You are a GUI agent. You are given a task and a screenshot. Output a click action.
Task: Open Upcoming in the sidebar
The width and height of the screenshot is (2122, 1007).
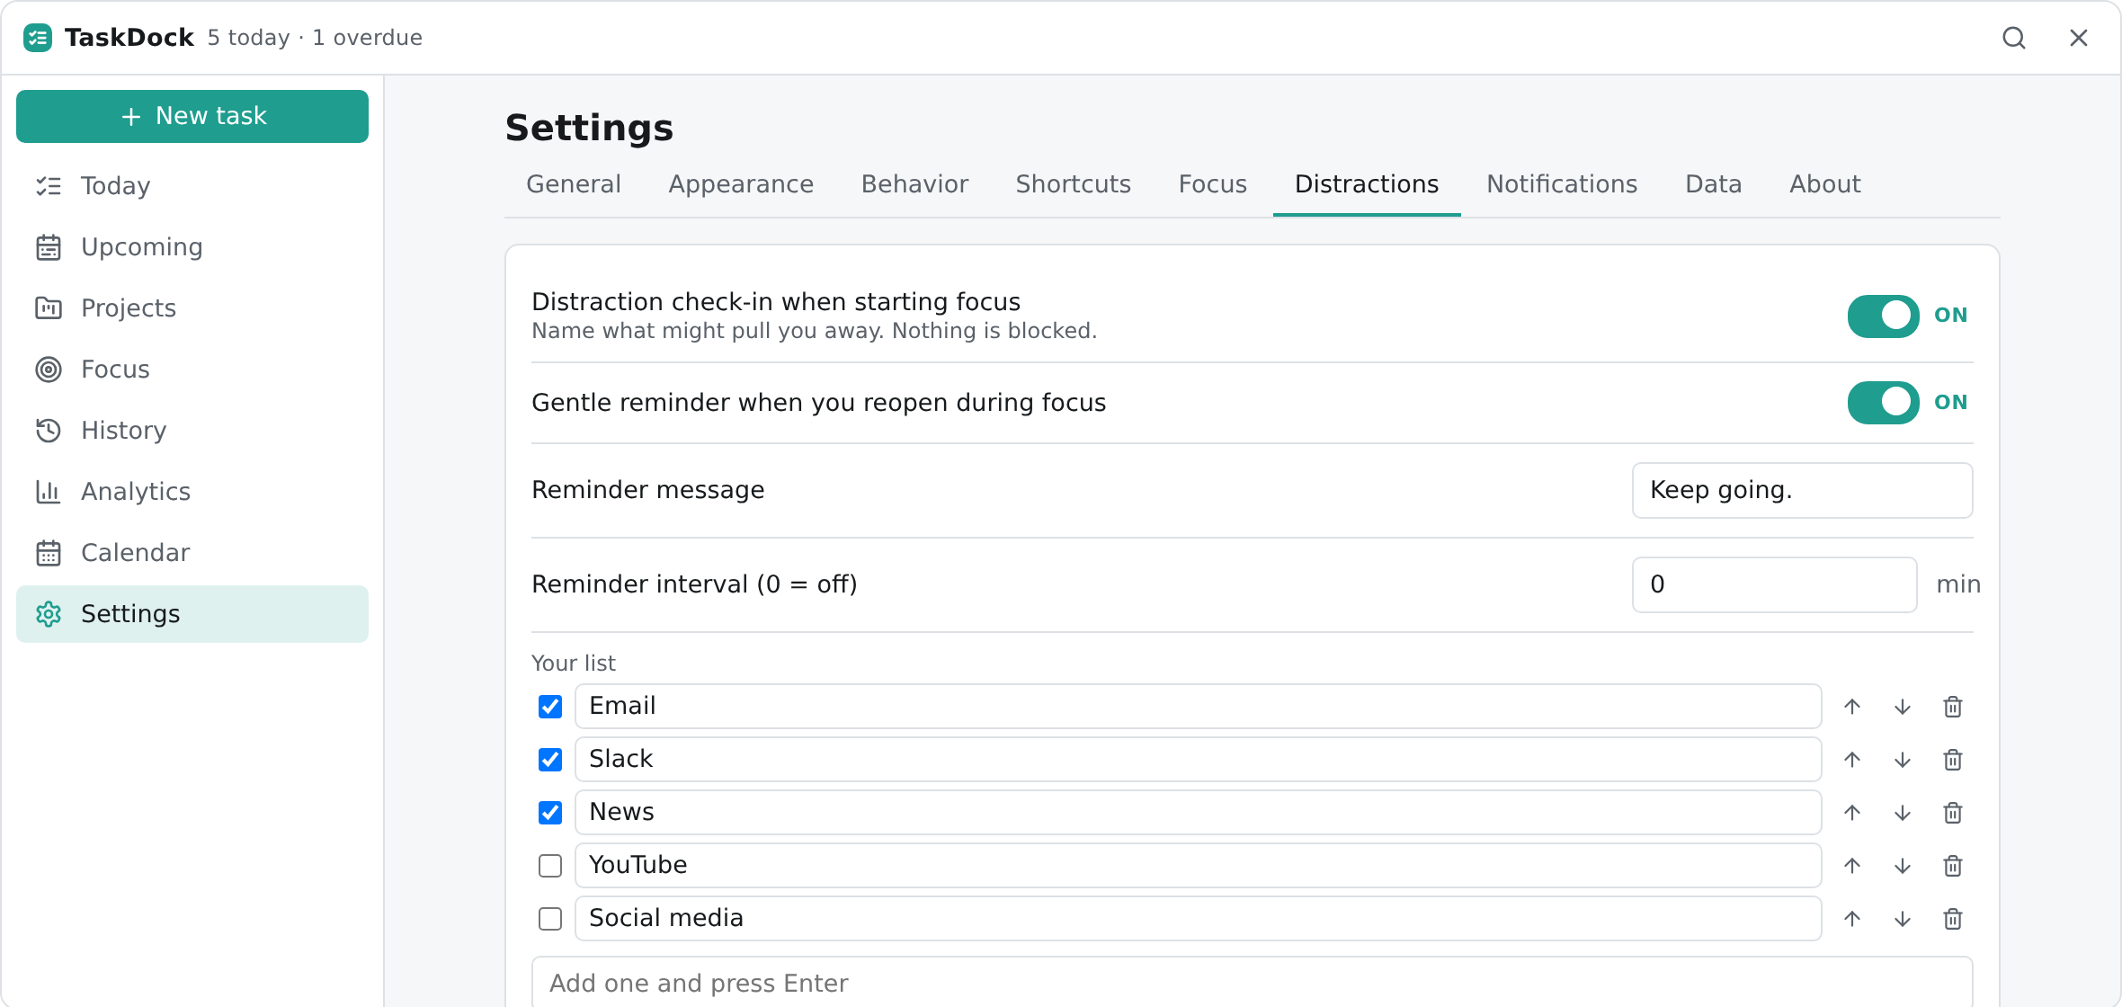click(192, 247)
